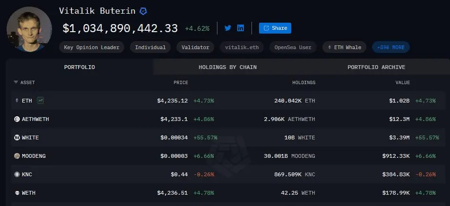
Task: Click the ETH token icon
Action: point(17,101)
